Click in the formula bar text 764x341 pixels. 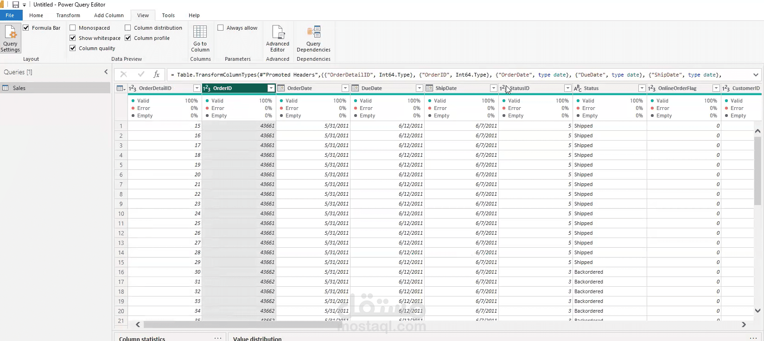pyautogui.click(x=446, y=75)
